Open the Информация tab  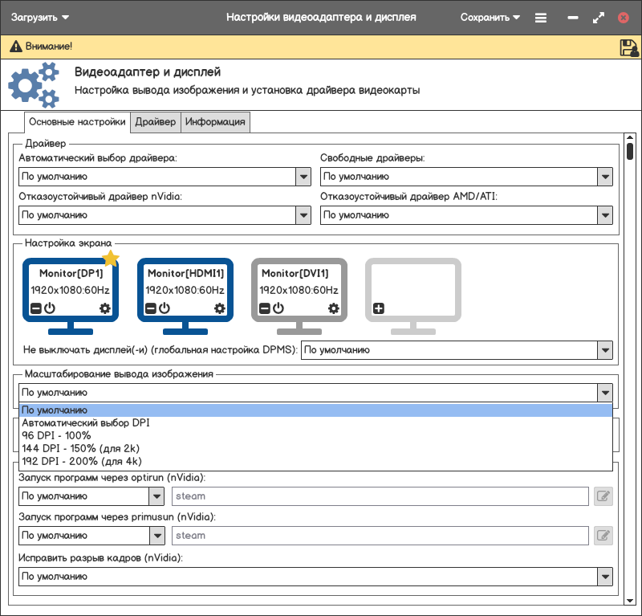tap(215, 122)
